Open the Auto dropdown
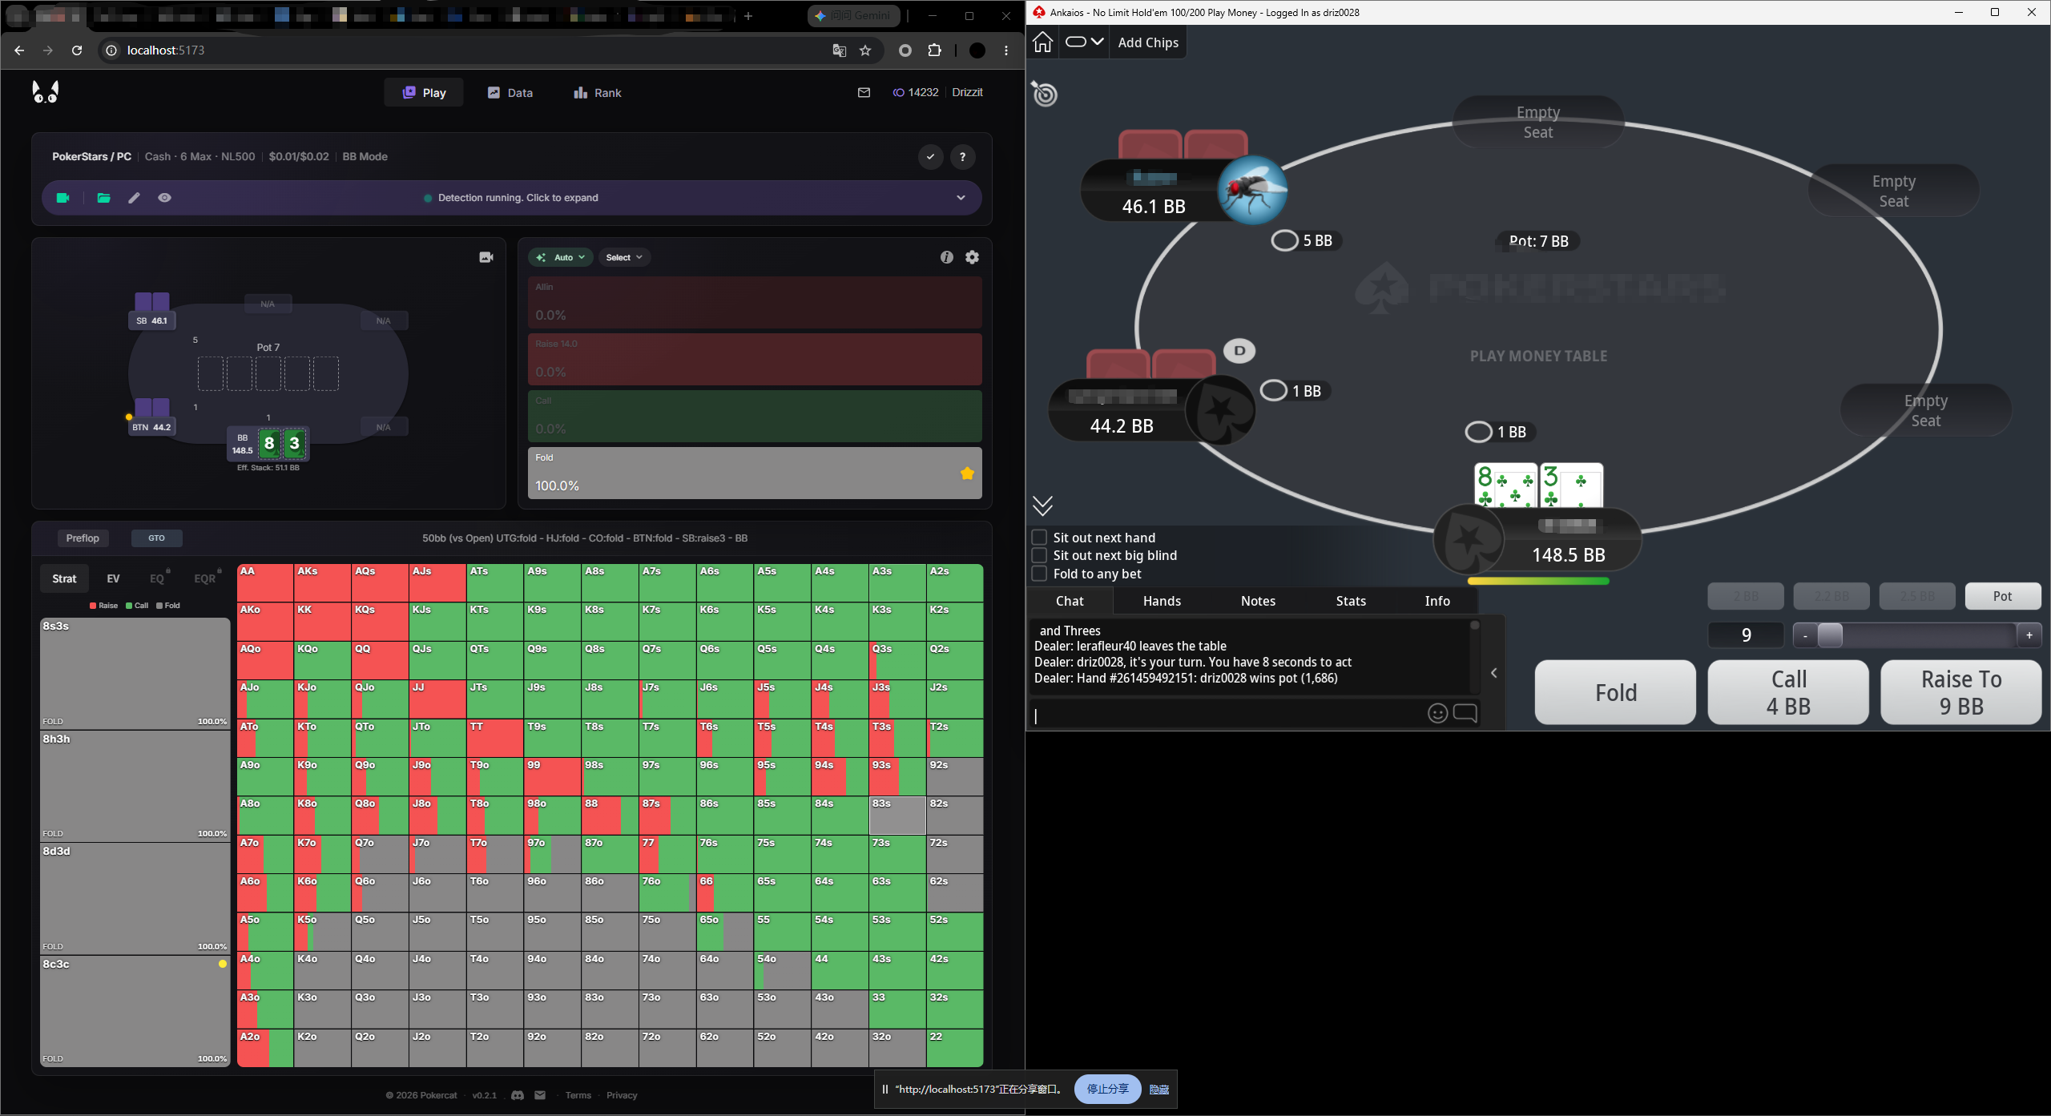The width and height of the screenshot is (2051, 1116). 560,257
